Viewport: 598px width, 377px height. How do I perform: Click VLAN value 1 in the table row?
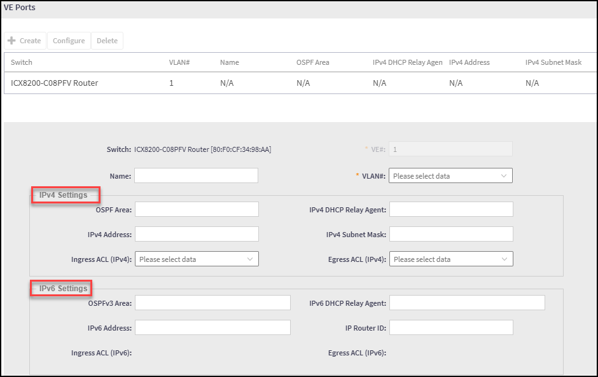click(x=171, y=83)
